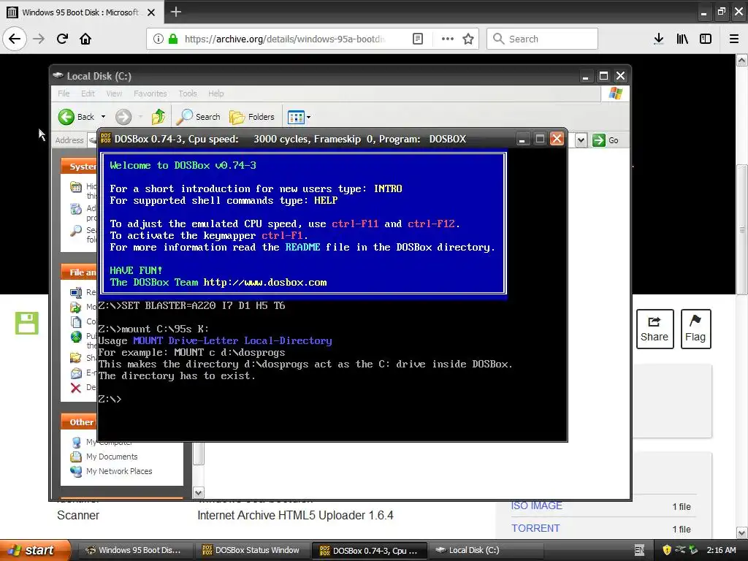Click Explorer's grey Forward button
This screenshot has width=748, height=561.
pos(123,116)
